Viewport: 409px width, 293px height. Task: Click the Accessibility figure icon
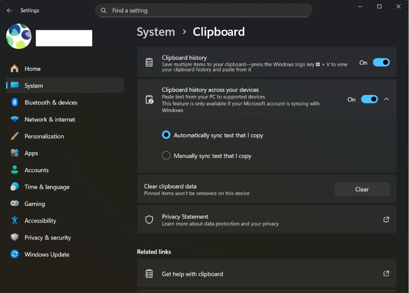tap(14, 220)
